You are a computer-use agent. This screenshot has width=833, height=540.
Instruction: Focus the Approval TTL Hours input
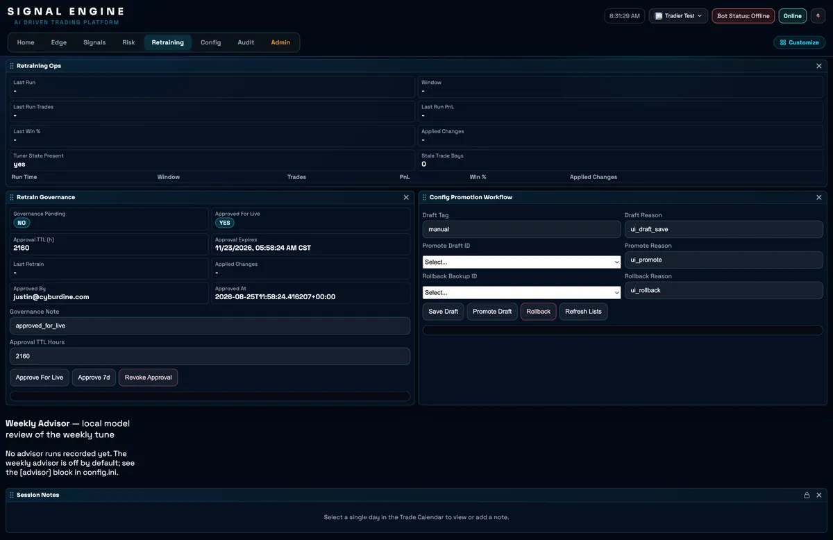210,356
